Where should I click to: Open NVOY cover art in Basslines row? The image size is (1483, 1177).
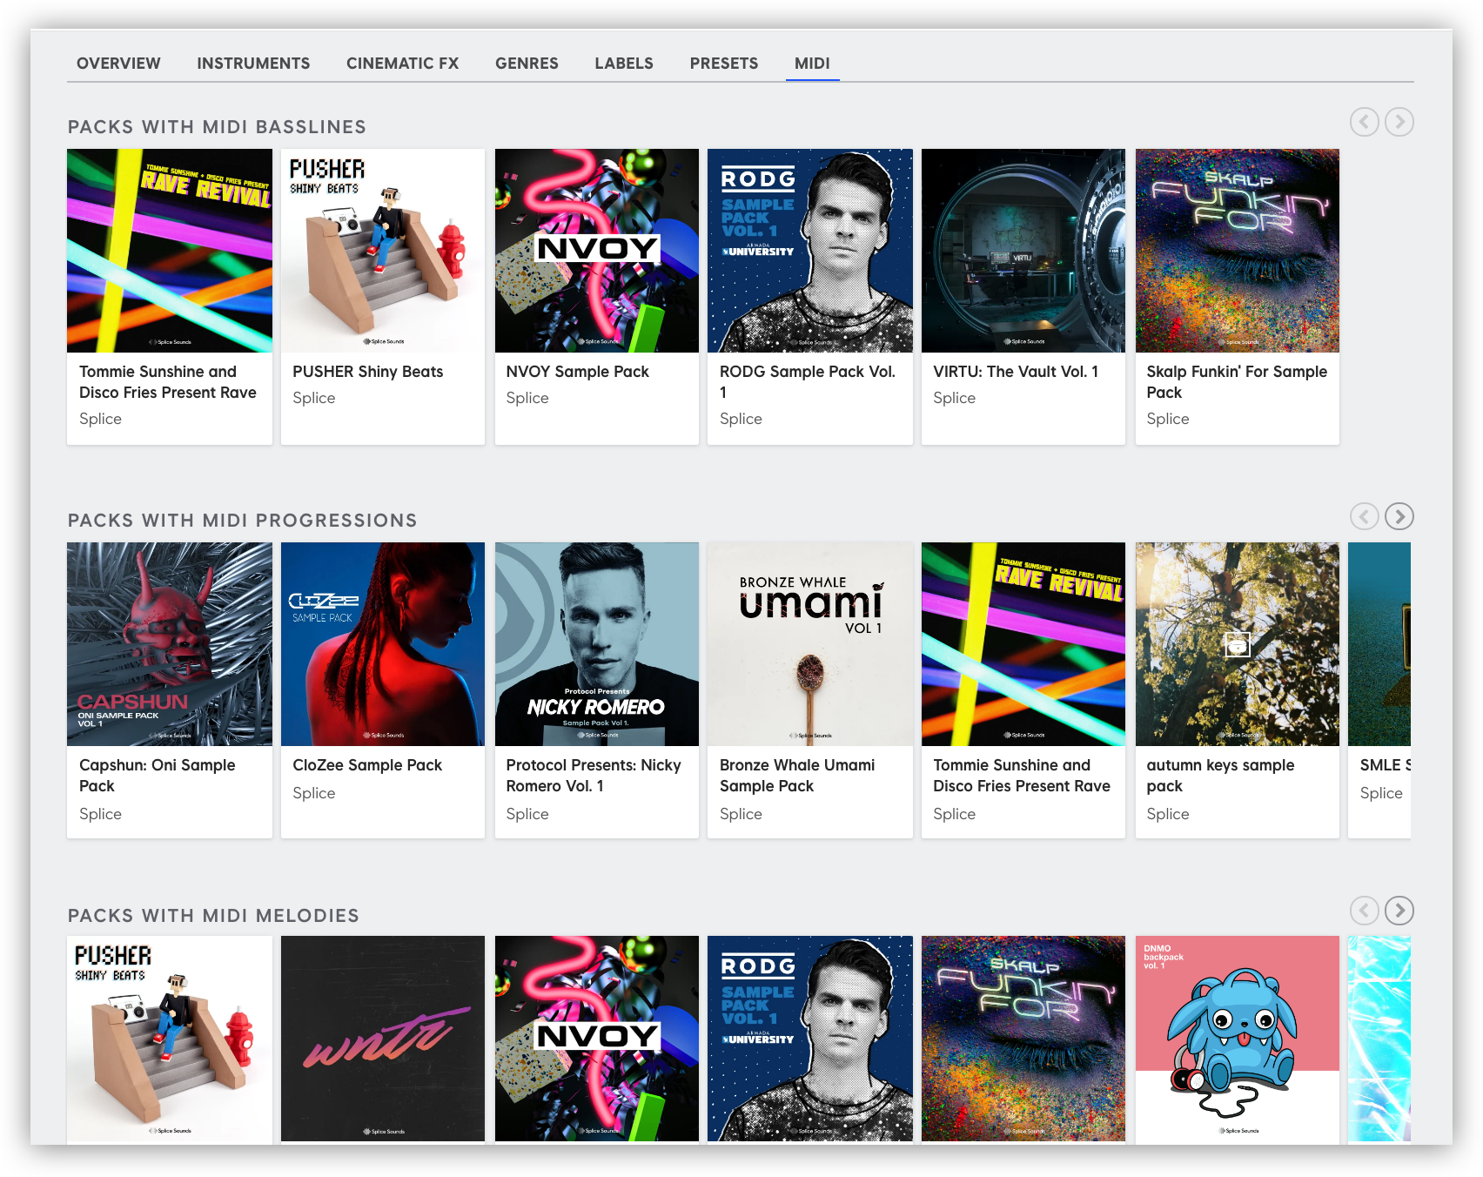pyautogui.click(x=597, y=251)
